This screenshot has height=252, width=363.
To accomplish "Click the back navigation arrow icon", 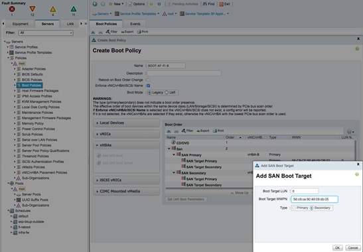I will 95,4.
